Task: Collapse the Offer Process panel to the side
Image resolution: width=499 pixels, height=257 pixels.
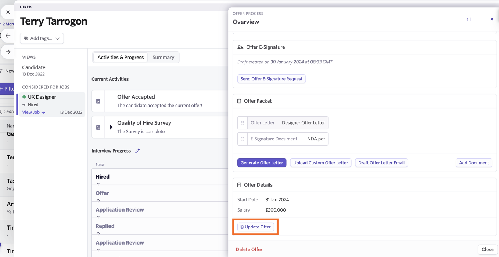Action: coord(469,19)
